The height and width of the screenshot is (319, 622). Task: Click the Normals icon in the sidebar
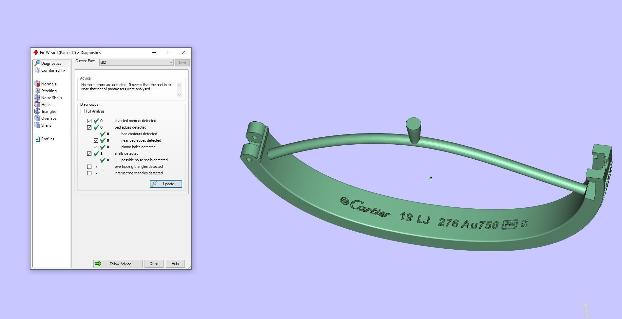tap(37, 84)
